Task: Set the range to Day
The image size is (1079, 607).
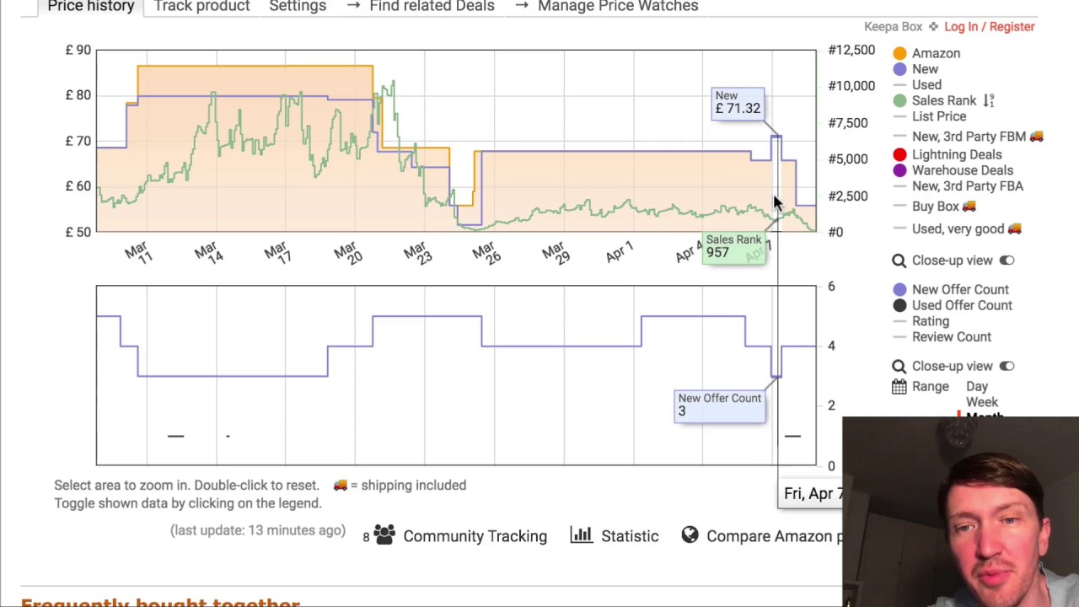Action: (x=977, y=386)
